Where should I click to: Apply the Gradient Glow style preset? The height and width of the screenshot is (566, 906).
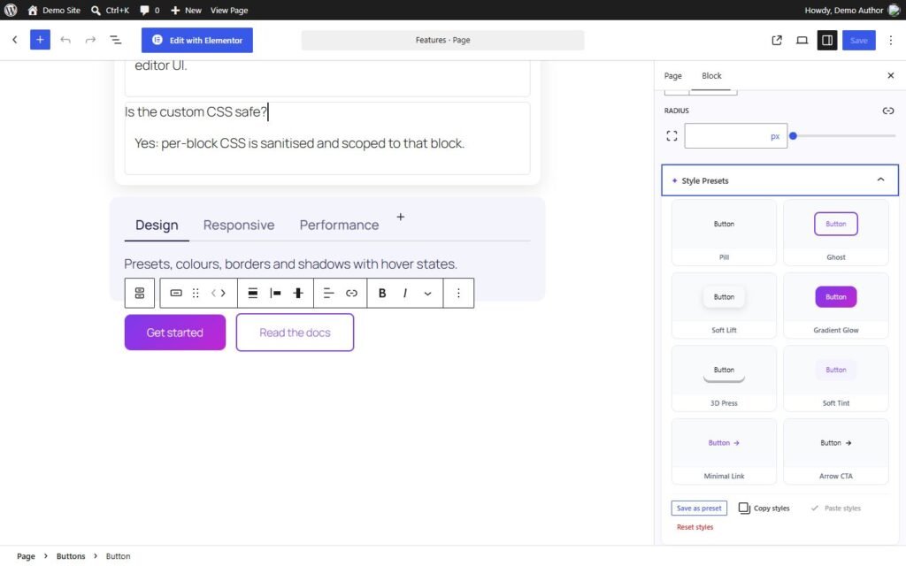835,305
